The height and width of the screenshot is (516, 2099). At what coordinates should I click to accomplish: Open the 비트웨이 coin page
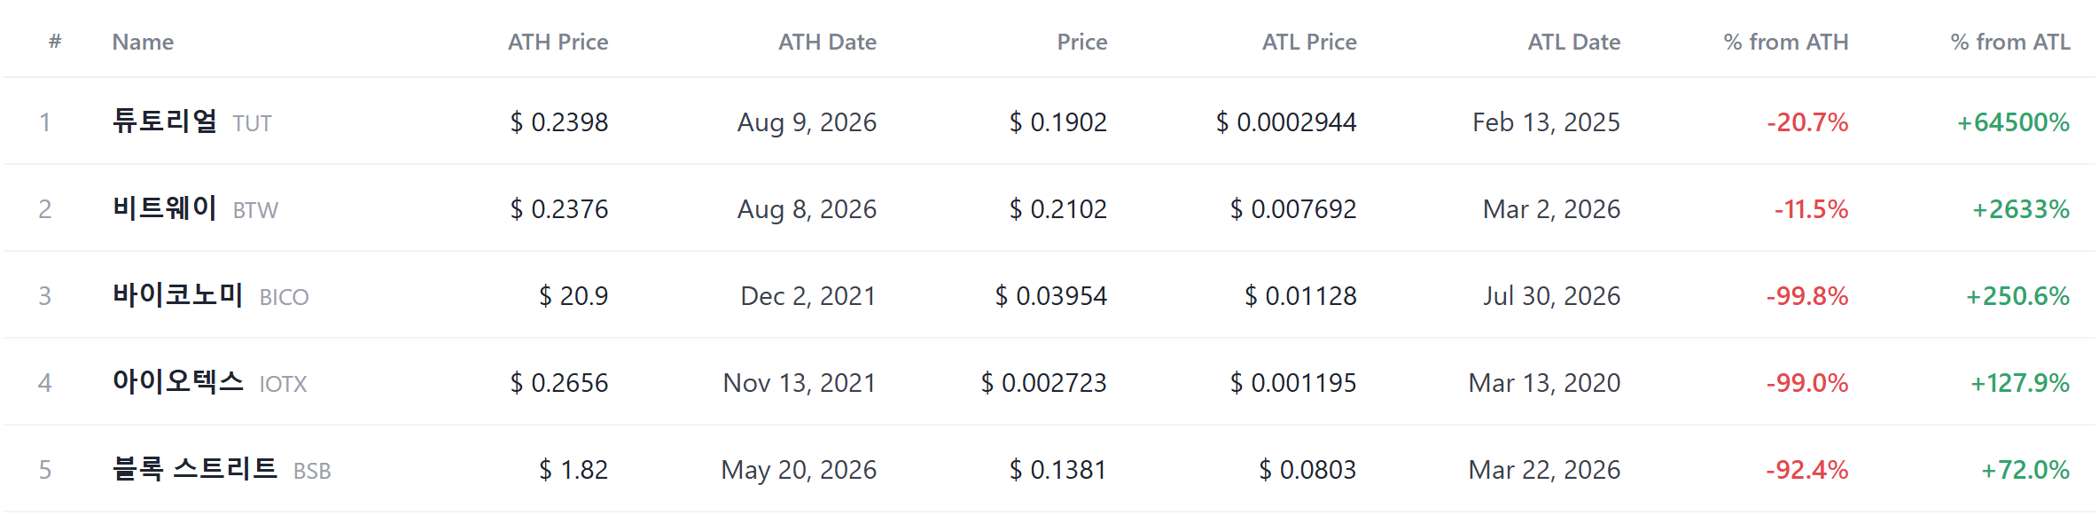click(x=165, y=207)
